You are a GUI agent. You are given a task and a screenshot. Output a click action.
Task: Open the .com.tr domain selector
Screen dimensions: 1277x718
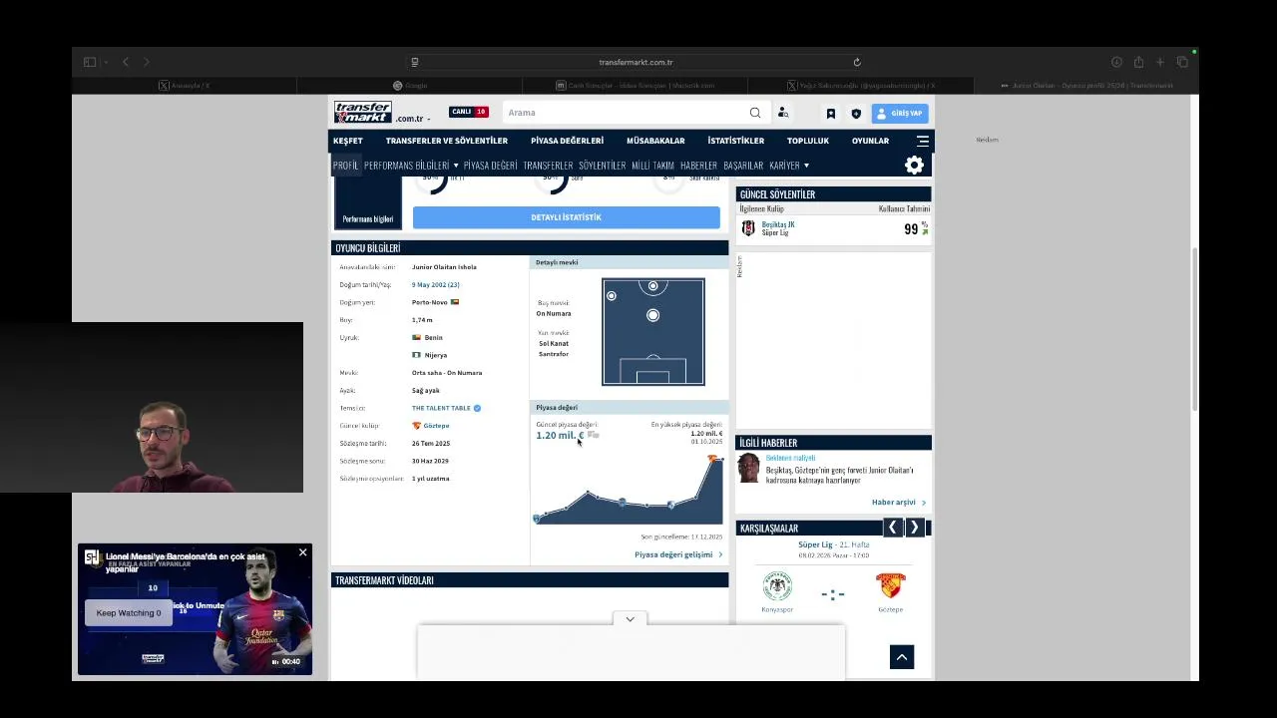tap(413, 119)
